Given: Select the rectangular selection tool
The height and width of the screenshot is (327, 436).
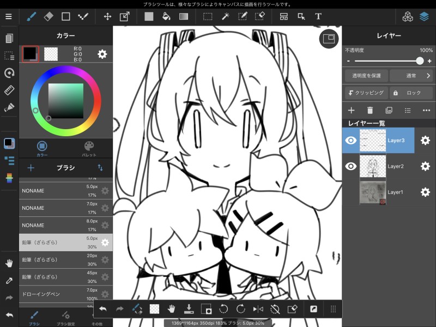Looking at the screenshot, I should click(208, 17).
